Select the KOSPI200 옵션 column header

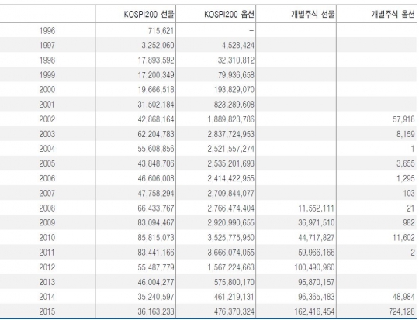click(x=229, y=15)
